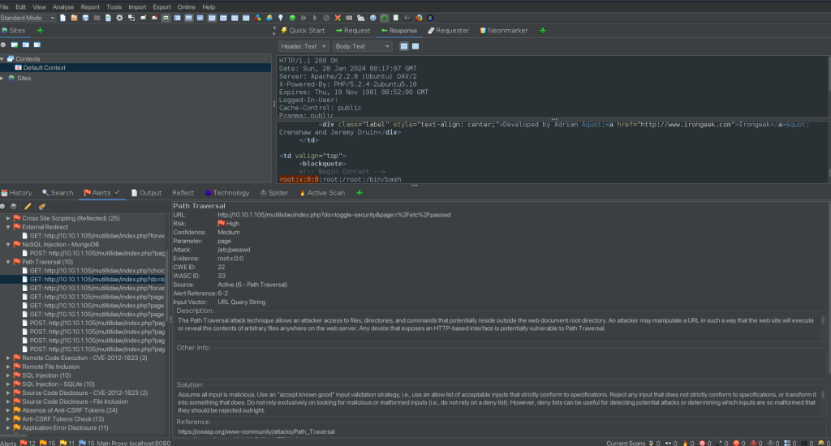The height and width of the screenshot is (446, 831).
Task: Click the light bulb toolbar icon
Action: click(x=281, y=17)
